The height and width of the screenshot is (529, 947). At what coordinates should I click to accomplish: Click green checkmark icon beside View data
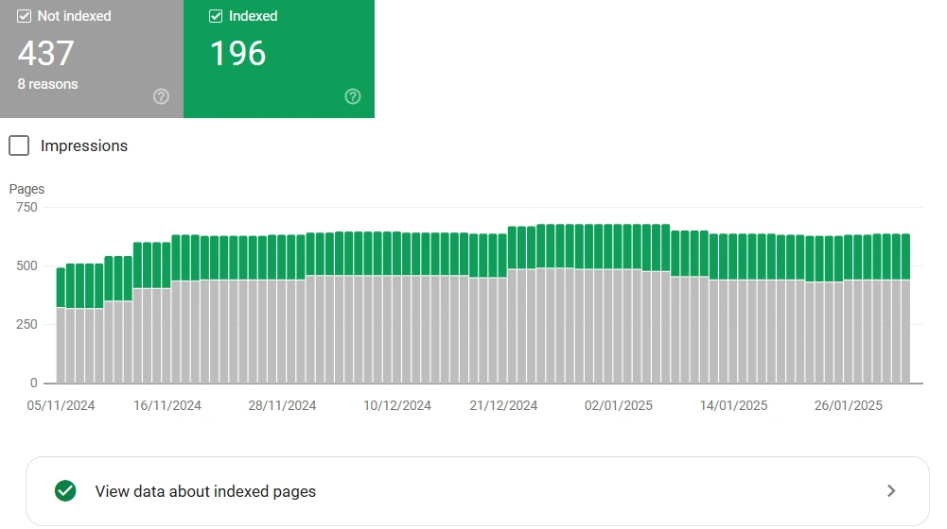coord(65,491)
